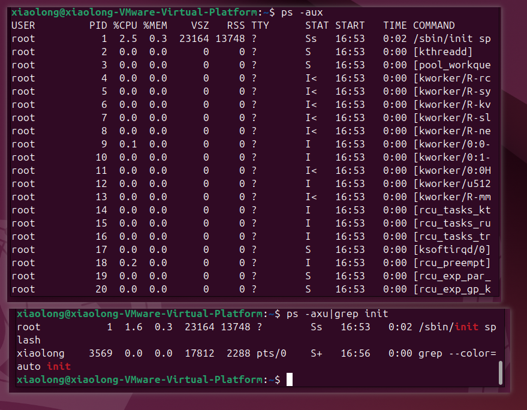The width and height of the screenshot is (527, 410).
Task: Click the scrollbar in the lower terminal
Action: click(x=501, y=373)
